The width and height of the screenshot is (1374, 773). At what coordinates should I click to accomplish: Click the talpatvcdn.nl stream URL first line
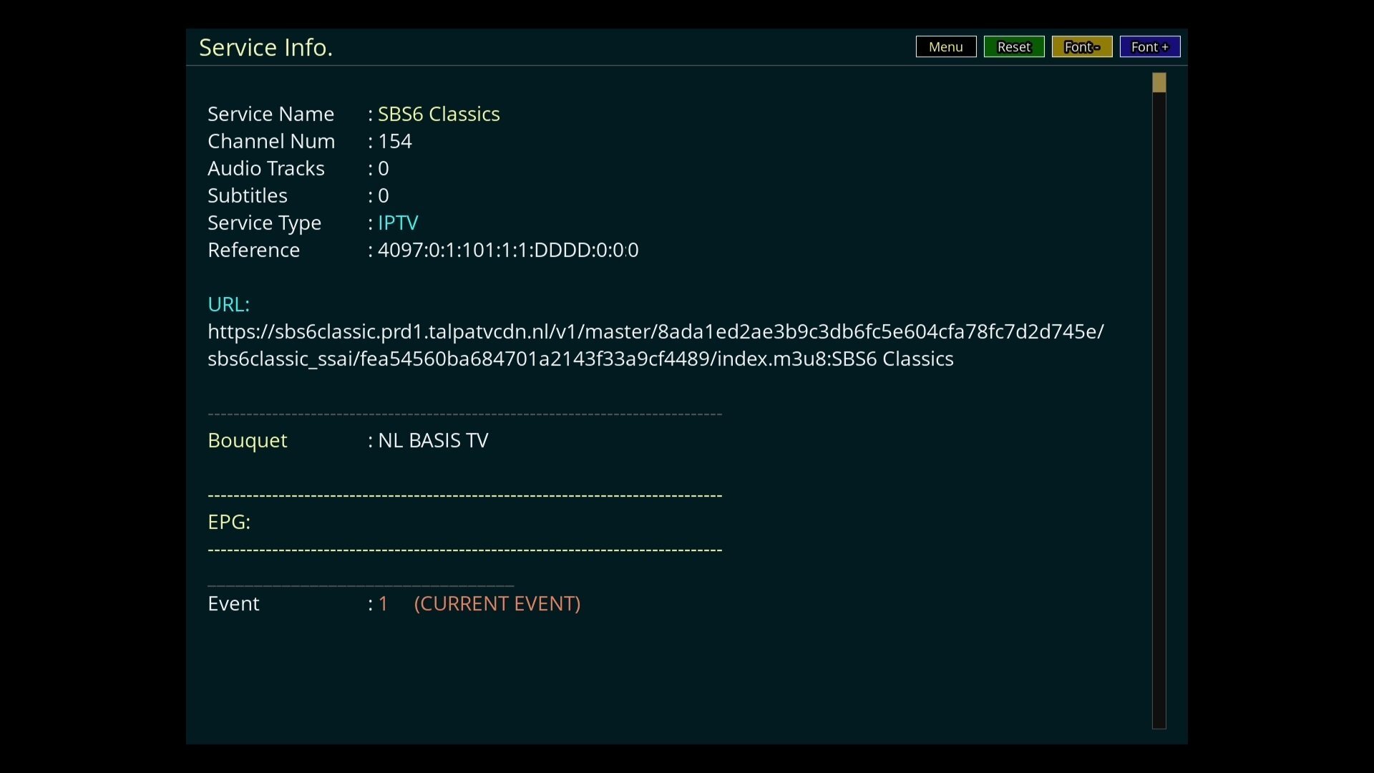tap(655, 332)
